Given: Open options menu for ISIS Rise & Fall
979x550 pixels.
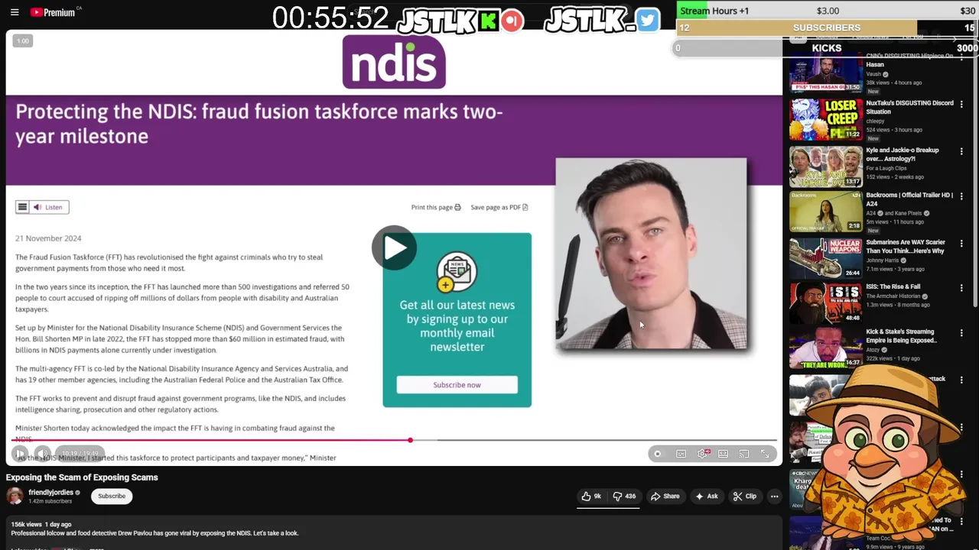Looking at the screenshot, I should pyautogui.click(x=961, y=288).
